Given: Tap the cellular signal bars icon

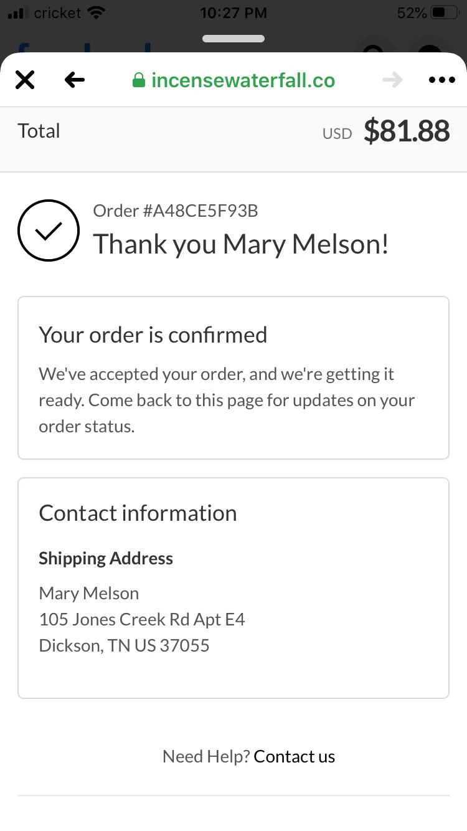Looking at the screenshot, I should (x=19, y=12).
